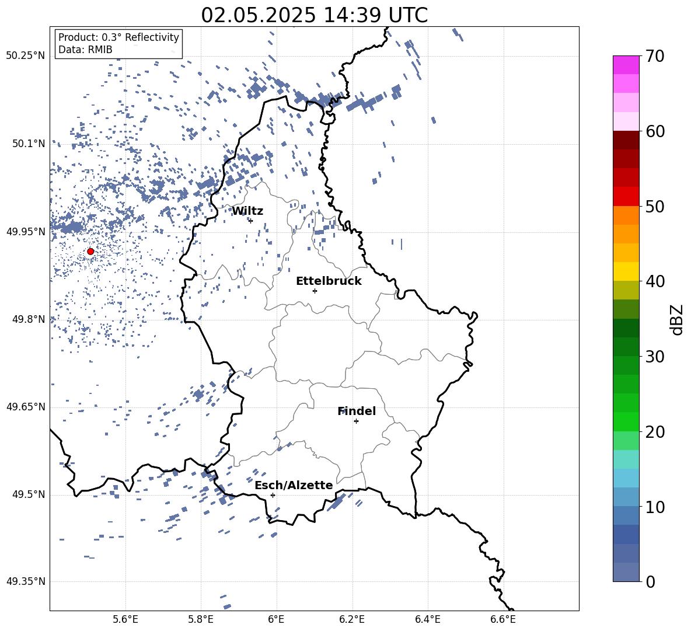Click the Wiltz station cross marker
This screenshot has height=631, width=691.
pos(251,221)
